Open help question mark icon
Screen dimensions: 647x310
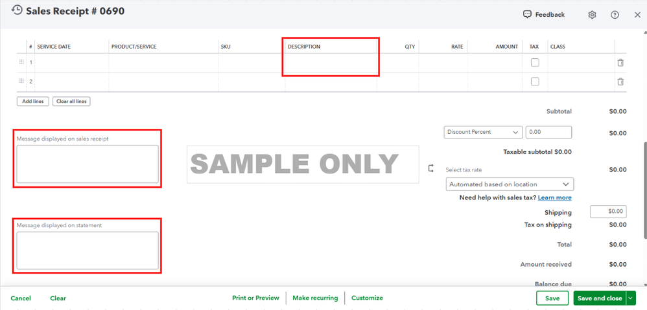[x=615, y=15]
